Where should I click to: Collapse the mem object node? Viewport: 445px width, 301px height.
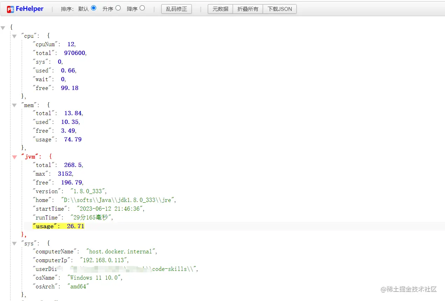pos(14,105)
